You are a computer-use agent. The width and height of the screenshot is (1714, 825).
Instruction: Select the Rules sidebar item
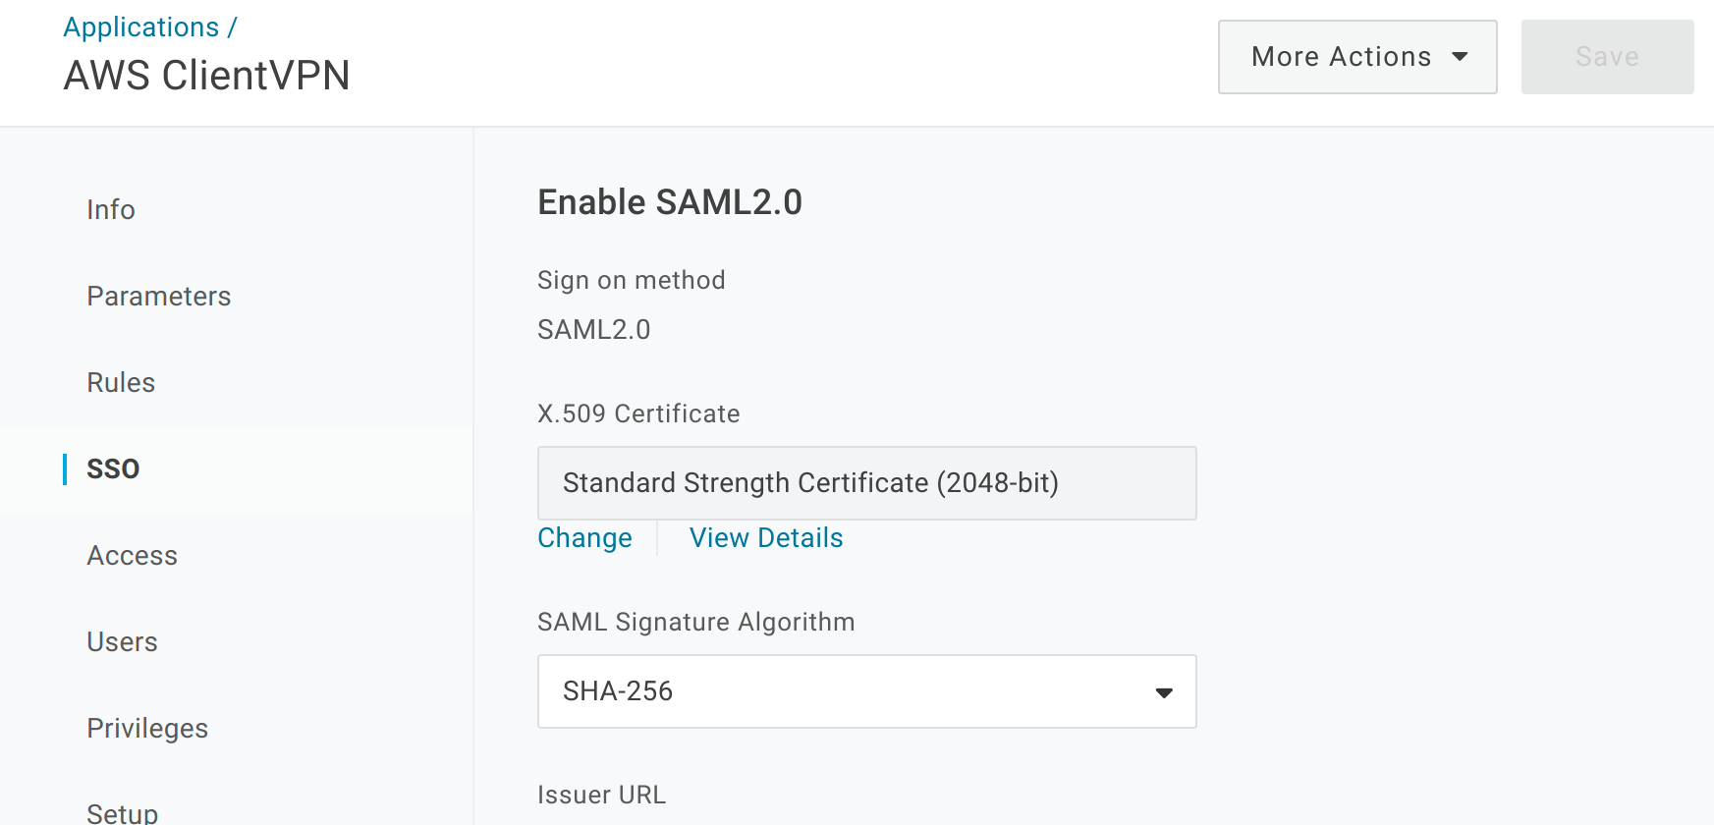click(121, 382)
